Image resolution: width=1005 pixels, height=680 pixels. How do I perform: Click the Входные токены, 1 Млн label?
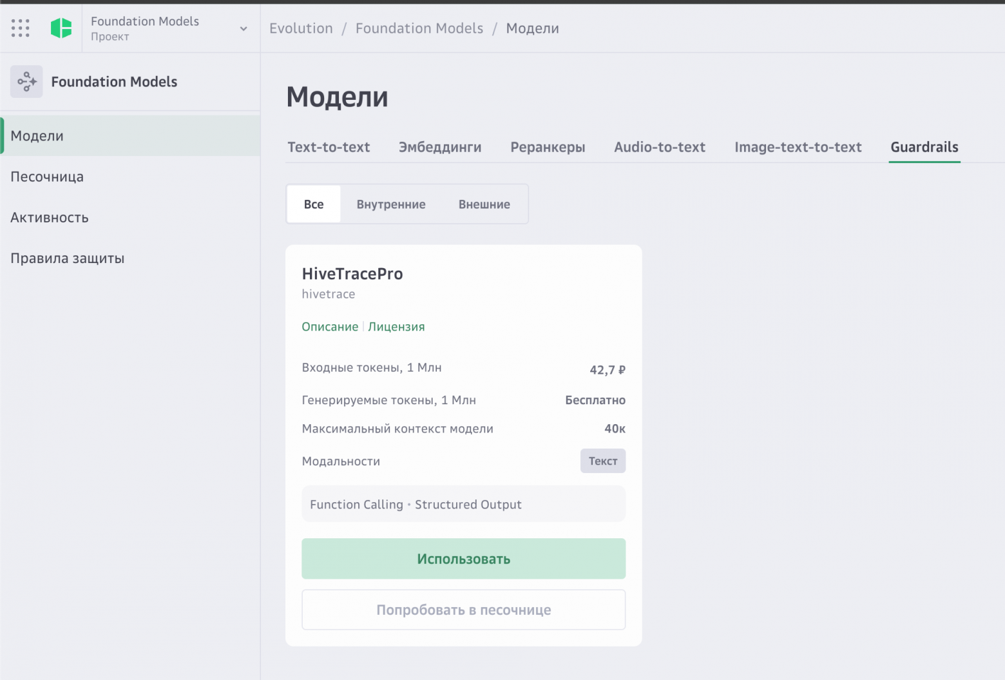pos(372,367)
